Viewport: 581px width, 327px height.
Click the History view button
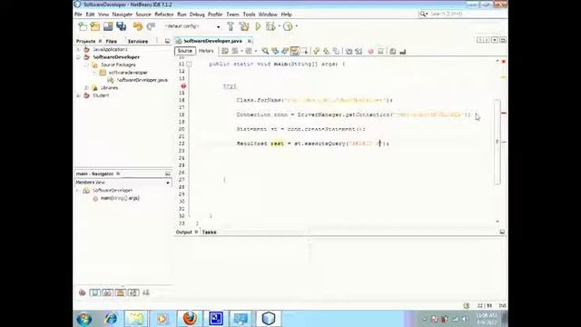pyautogui.click(x=206, y=51)
